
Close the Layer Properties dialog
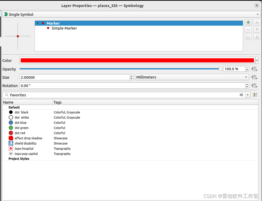(x=257, y=5)
